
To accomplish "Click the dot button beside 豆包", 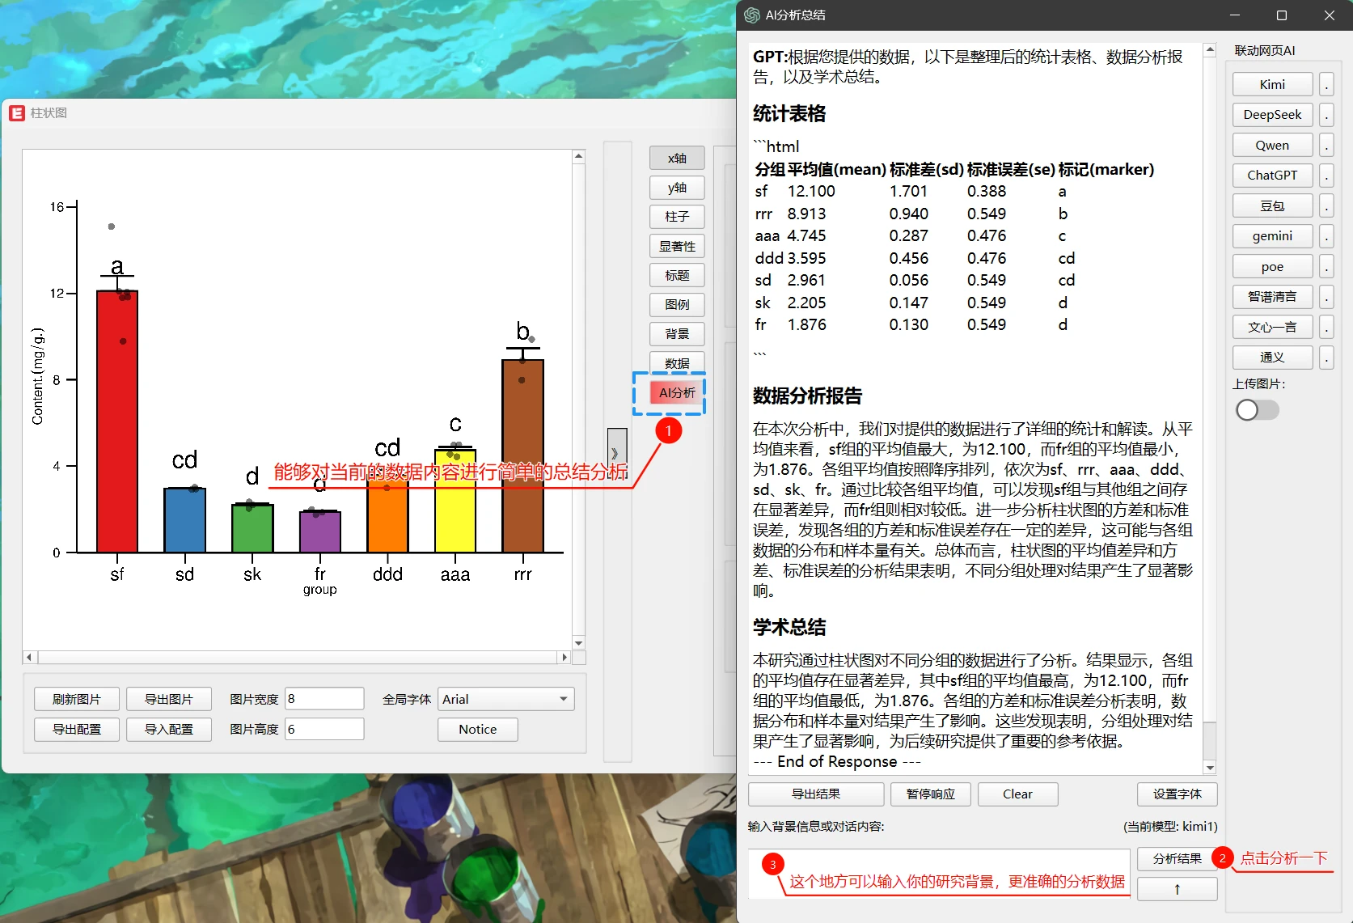I will 1326,206.
